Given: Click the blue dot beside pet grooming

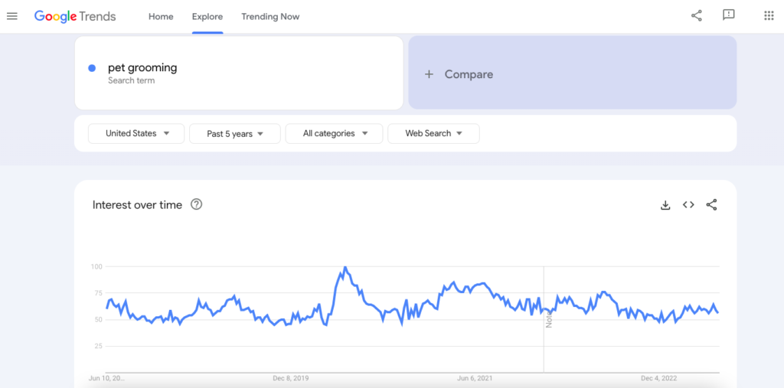Looking at the screenshot, I should point(92,68).
